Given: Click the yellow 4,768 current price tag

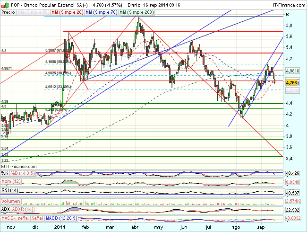Looking at the screenshot, I should (x=291, y=83).
